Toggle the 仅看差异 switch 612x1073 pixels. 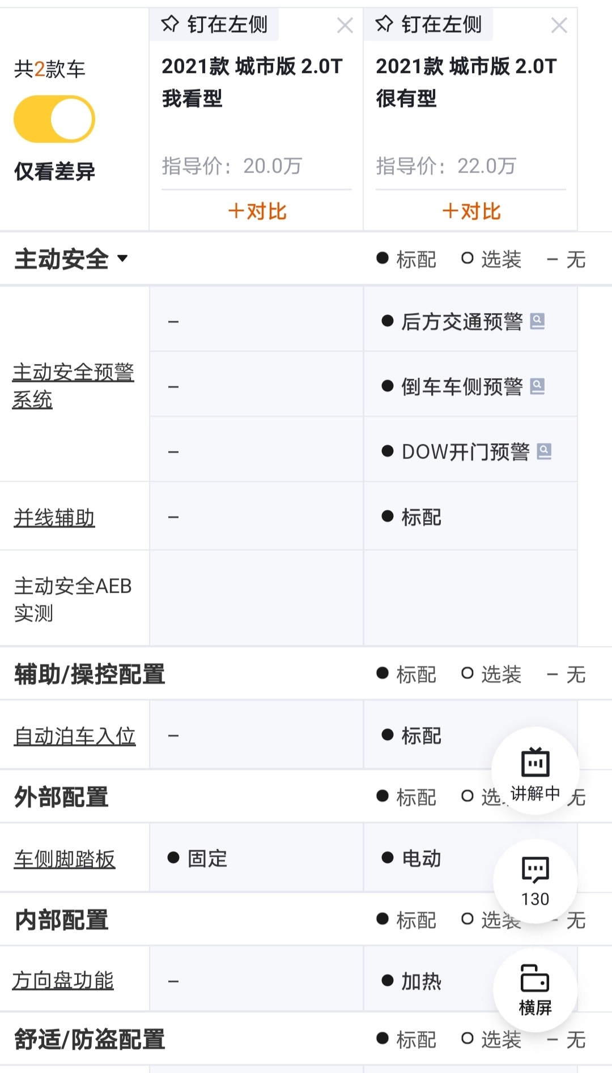click(x=54, y=119)
